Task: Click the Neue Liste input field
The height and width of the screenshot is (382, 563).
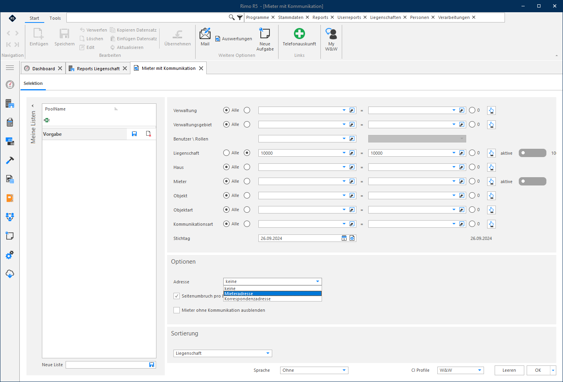Action: point(107,365)
